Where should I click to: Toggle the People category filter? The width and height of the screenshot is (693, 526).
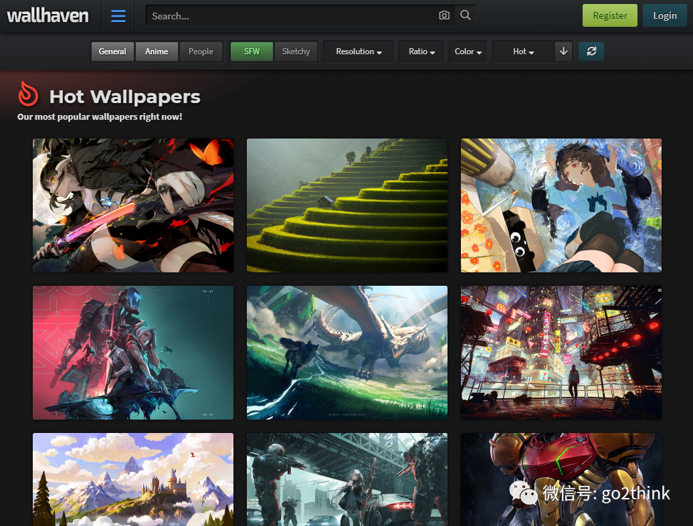tap(201, 52)
